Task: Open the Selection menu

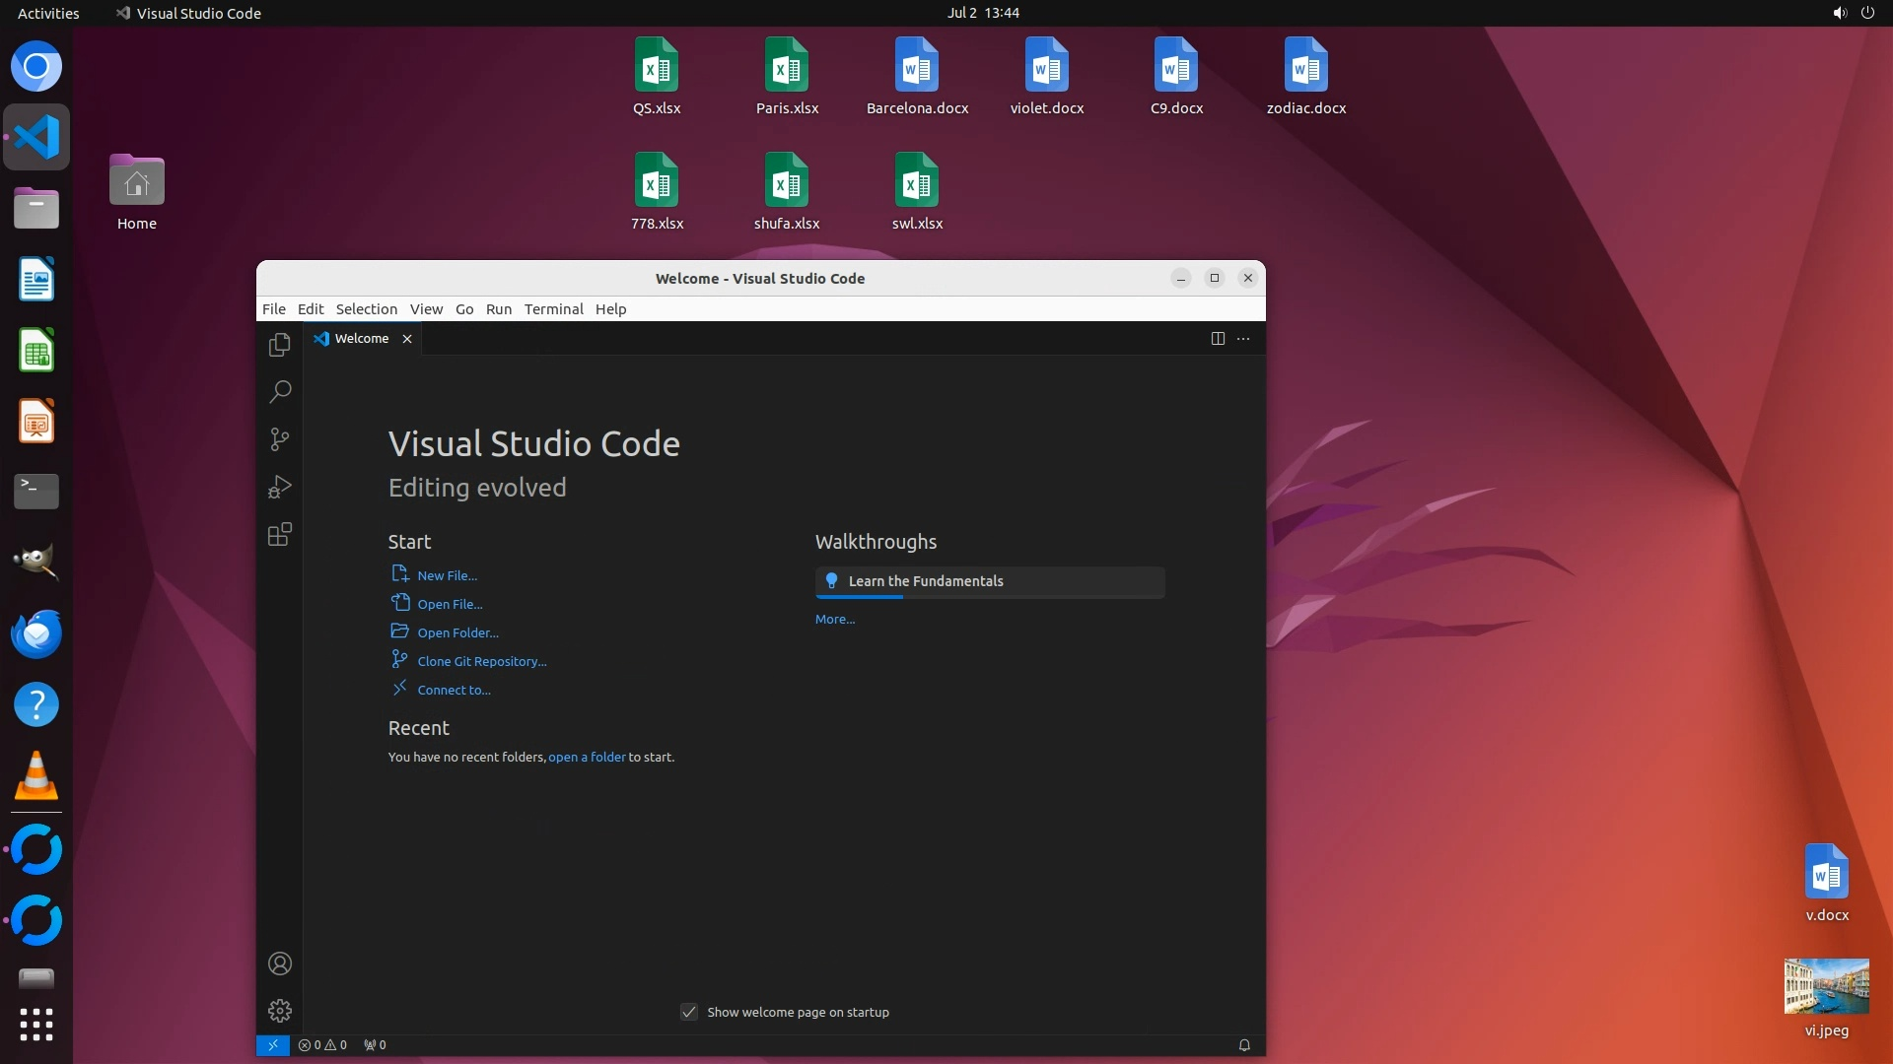Action: 366,309
